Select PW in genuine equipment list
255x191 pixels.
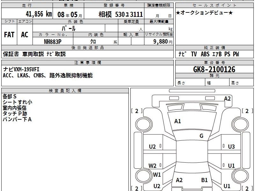click(x=236, y=54)
